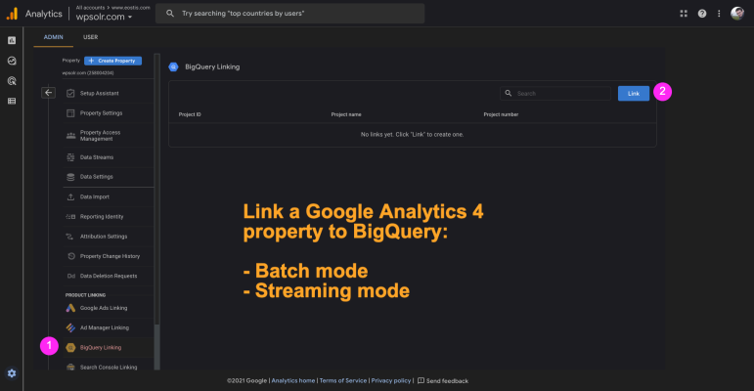Click the Google Ads logo icon

coord(70,308)
